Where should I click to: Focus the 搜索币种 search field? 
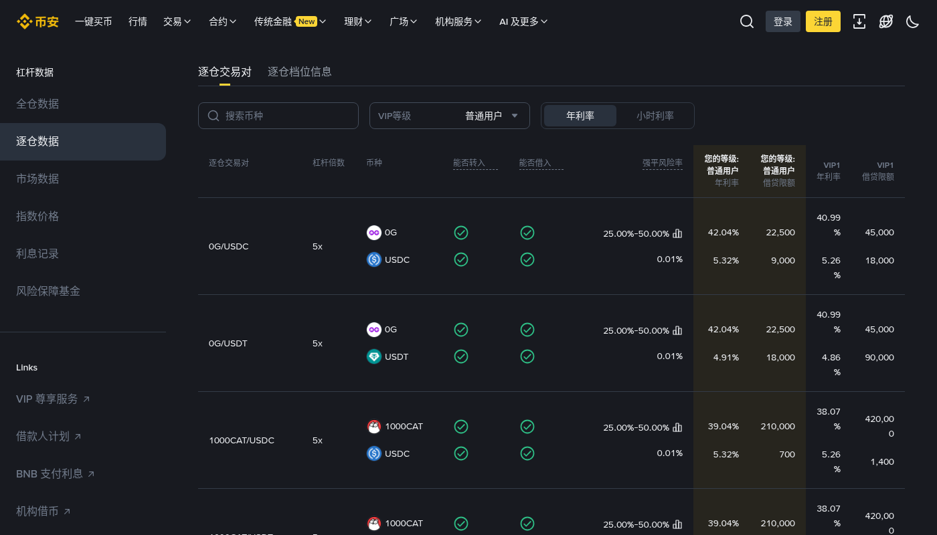click(278, 116)
